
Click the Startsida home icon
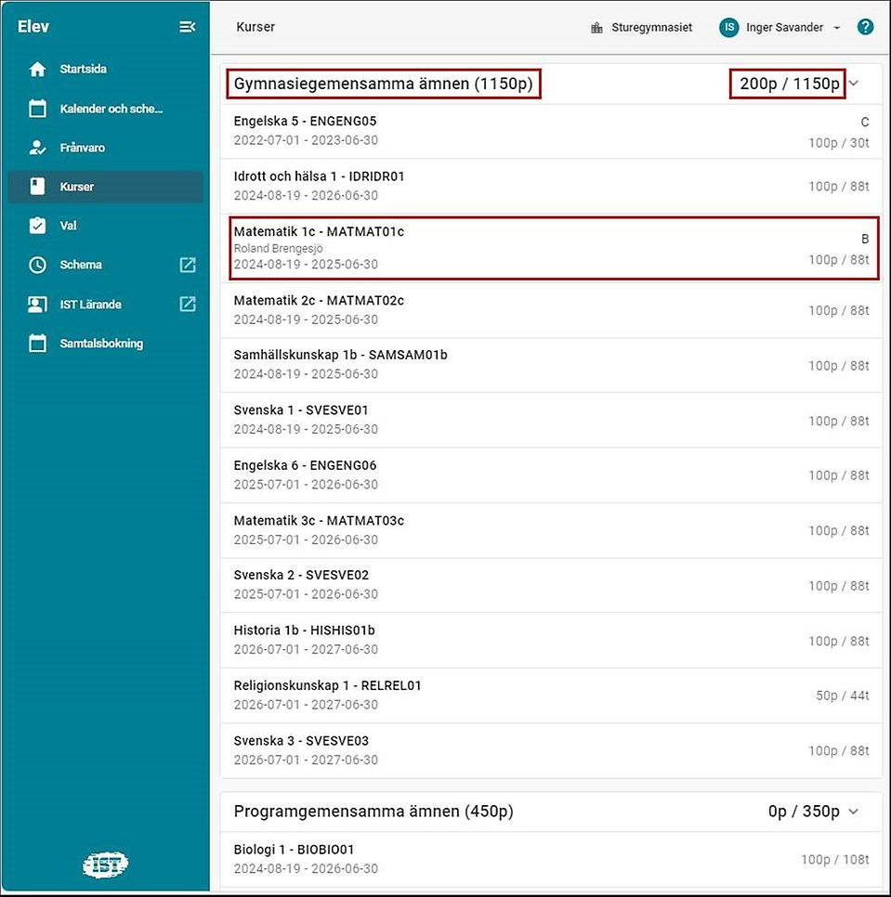click(x=37, y=70)
